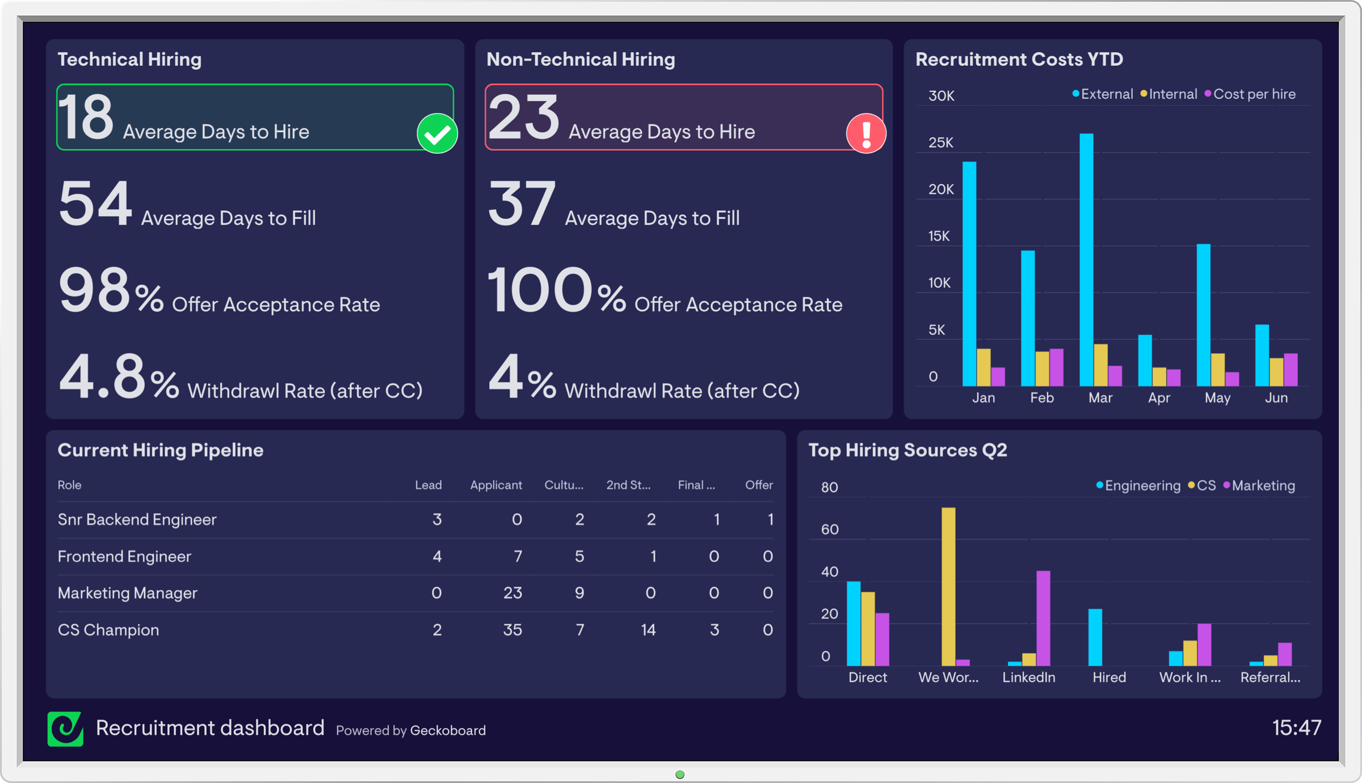The height and width of the screenshot is (783, 1362).
Task: Click the Geckoboard logo icon
Action: click(x=66, y=730)
